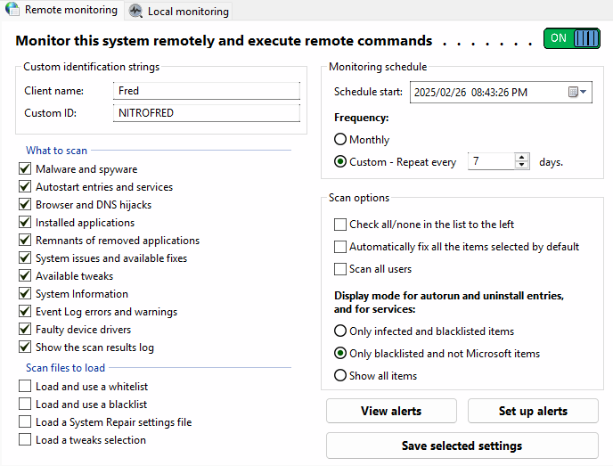Image resolution: width=613 pixels, height=466 pixels.
Task: Uncheck Show the scan results log
Action: (25, 347)
